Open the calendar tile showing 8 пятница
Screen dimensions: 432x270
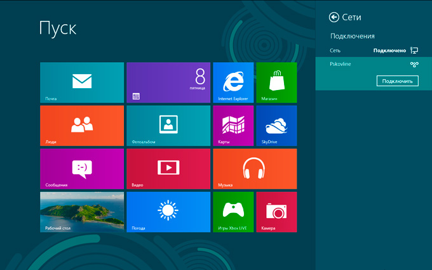(168, 82)
